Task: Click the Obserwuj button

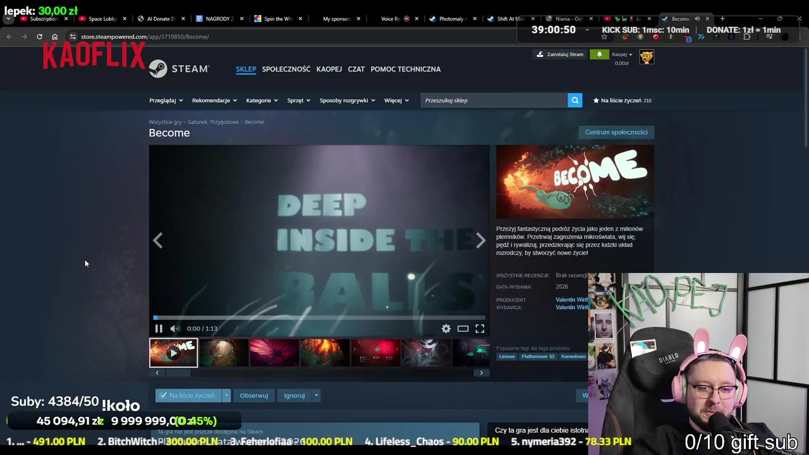Action: (x=254, y=396)
